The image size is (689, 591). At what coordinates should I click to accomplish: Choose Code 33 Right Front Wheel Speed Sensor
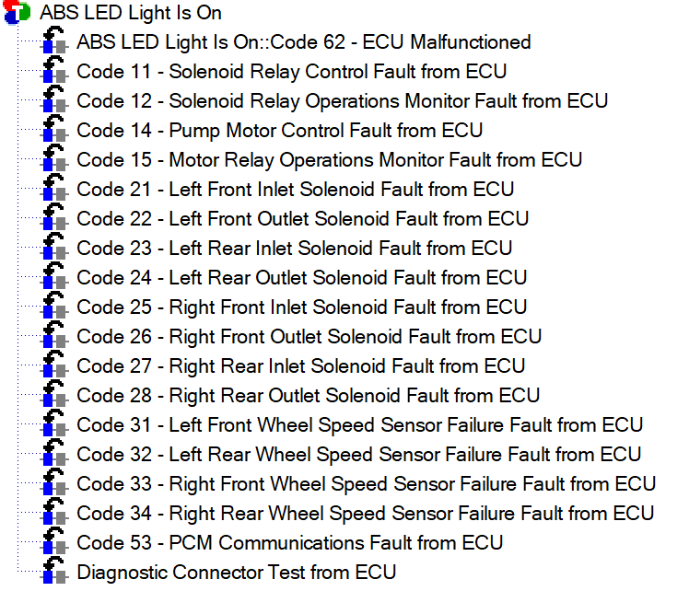point(367,484)
